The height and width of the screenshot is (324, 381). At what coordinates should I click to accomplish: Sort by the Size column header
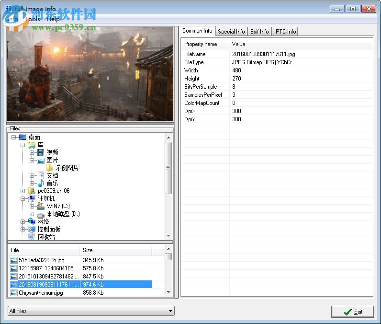(x=116, y=250)
